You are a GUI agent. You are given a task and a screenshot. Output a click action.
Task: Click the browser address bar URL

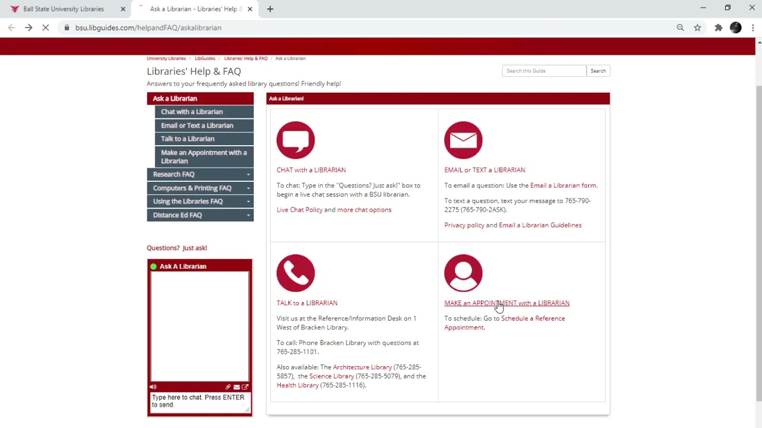[148, 27]
